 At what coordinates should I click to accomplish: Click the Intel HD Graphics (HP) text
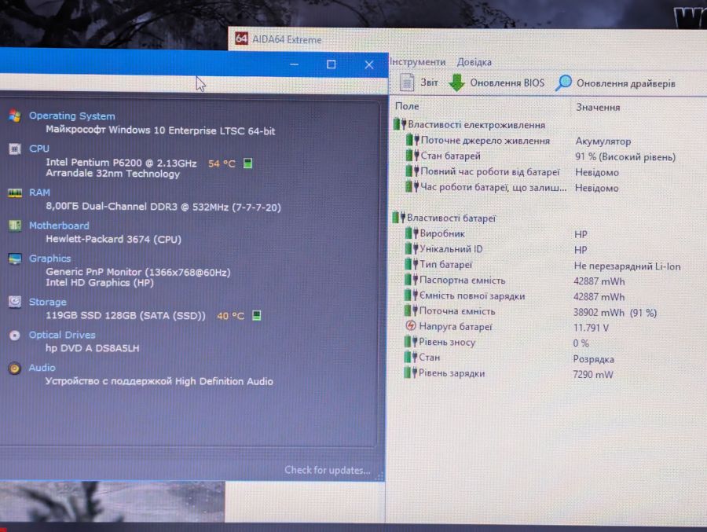(x=100, y=282)
